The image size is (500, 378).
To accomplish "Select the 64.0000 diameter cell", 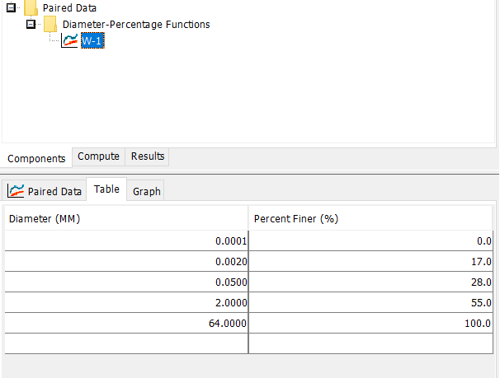I will pyautogui.click(x=125, y=324).
